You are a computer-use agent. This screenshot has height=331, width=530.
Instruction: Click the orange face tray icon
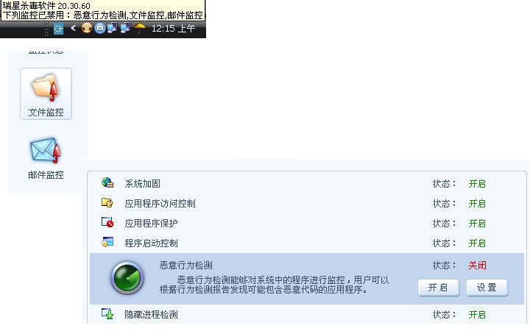point(87,28)
